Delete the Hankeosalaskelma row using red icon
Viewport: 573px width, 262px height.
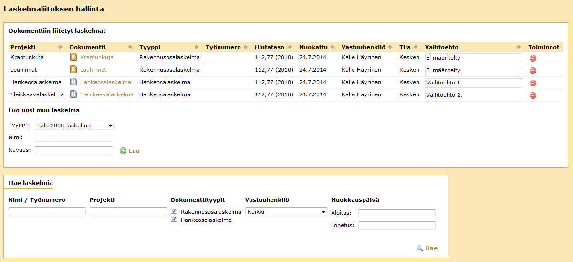pyautogui.click(x=533, y=83)
